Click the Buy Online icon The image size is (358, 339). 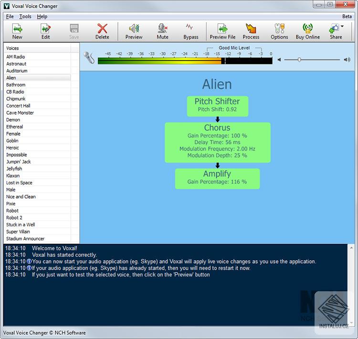(307, 31)
